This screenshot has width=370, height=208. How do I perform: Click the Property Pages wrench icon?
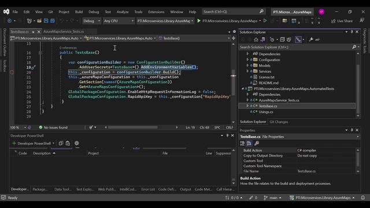[x=257, y=143]
